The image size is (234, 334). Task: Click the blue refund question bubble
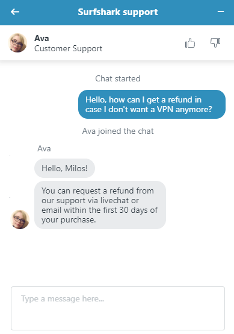(152, 104)
